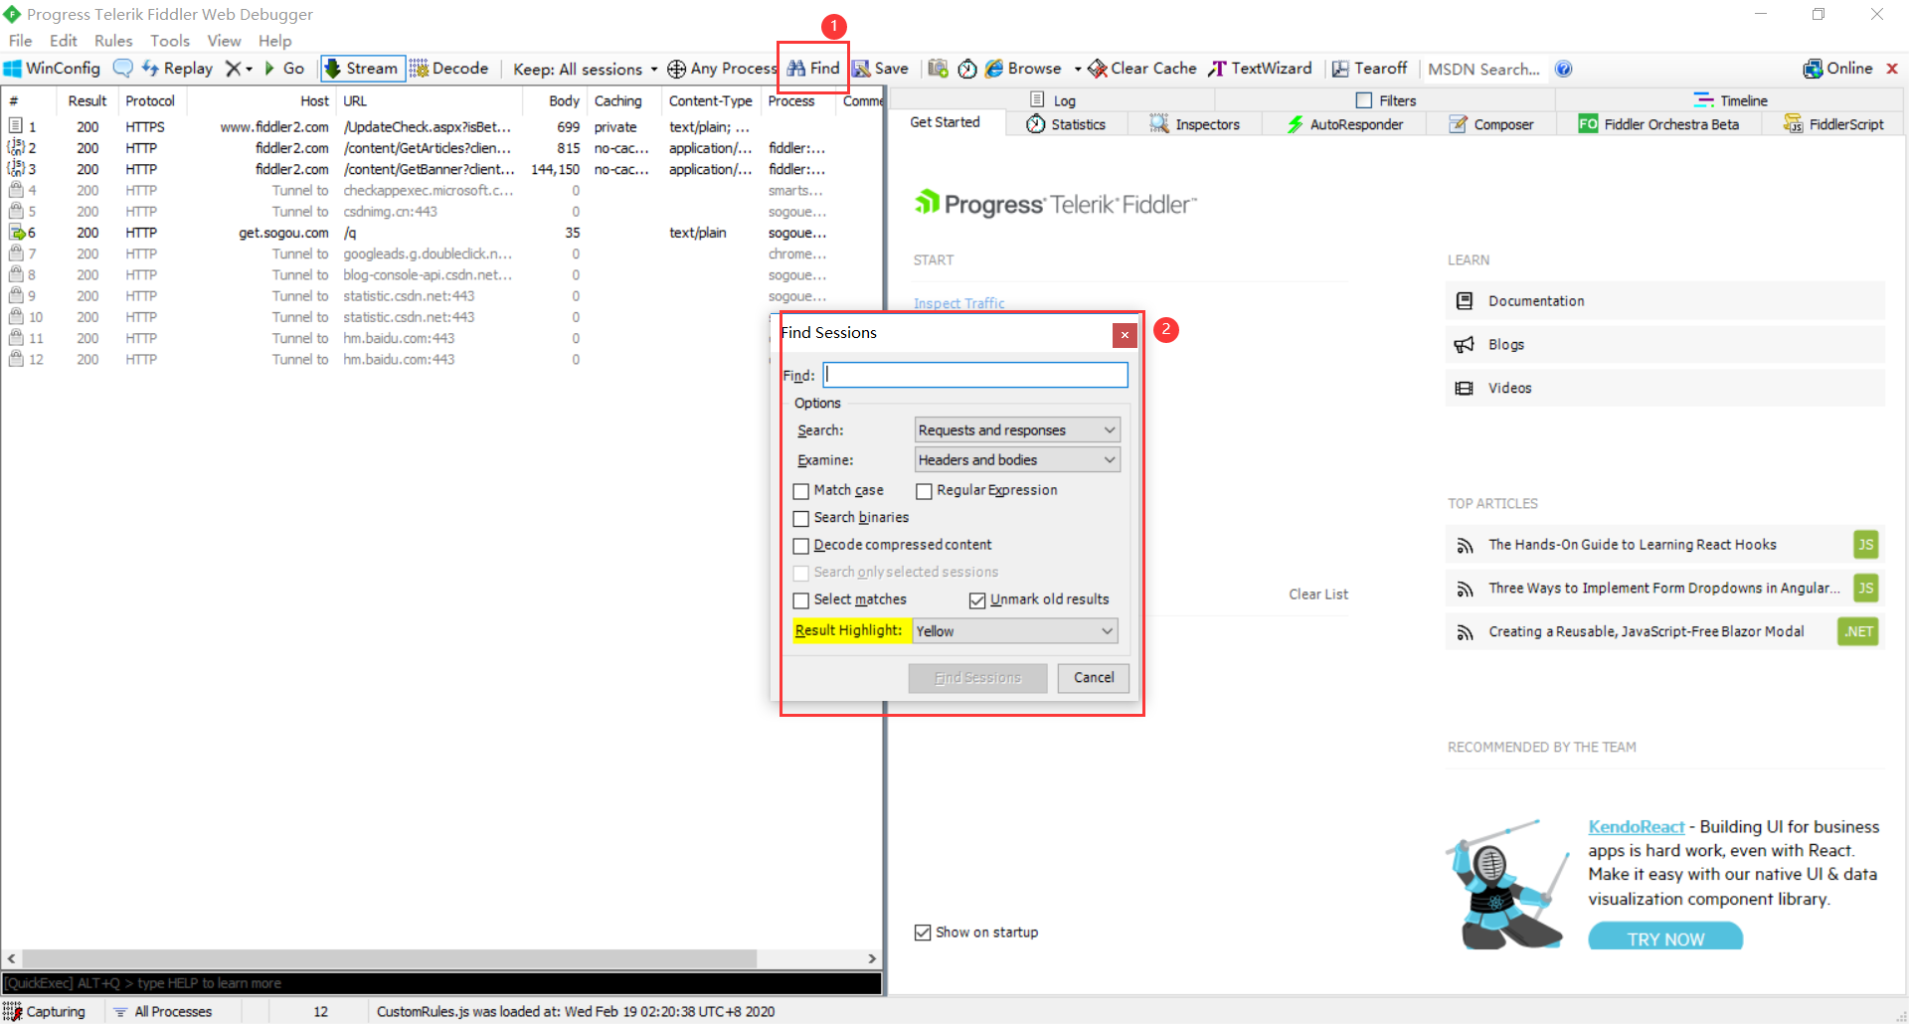Click Save in the toolbar
The image size is (1909, 1024).
point(881,69)
